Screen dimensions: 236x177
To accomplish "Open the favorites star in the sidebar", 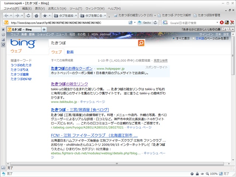I will [3, 29].
